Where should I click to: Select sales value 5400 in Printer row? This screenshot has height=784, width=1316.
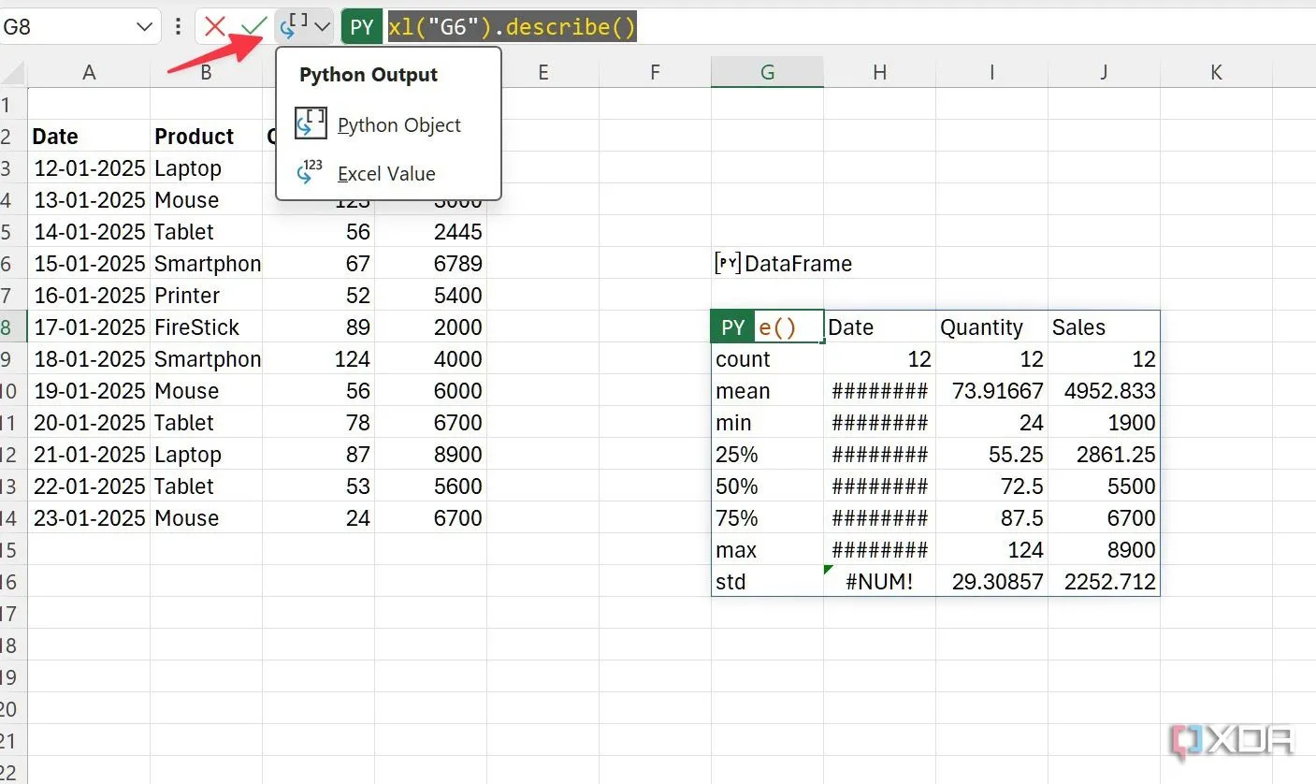430,295
